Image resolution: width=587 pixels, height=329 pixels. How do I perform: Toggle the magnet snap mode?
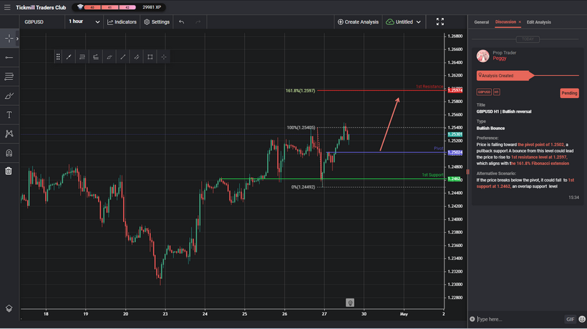(x=9, y=153)
